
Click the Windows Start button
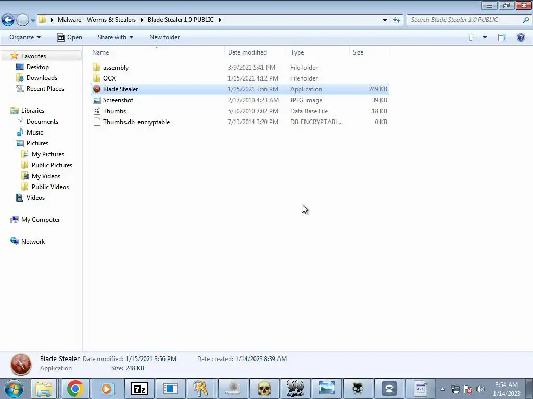click(14, 389)
